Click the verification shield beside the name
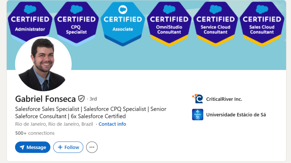The width and height of the screenshot is (291, 163). 81,99
